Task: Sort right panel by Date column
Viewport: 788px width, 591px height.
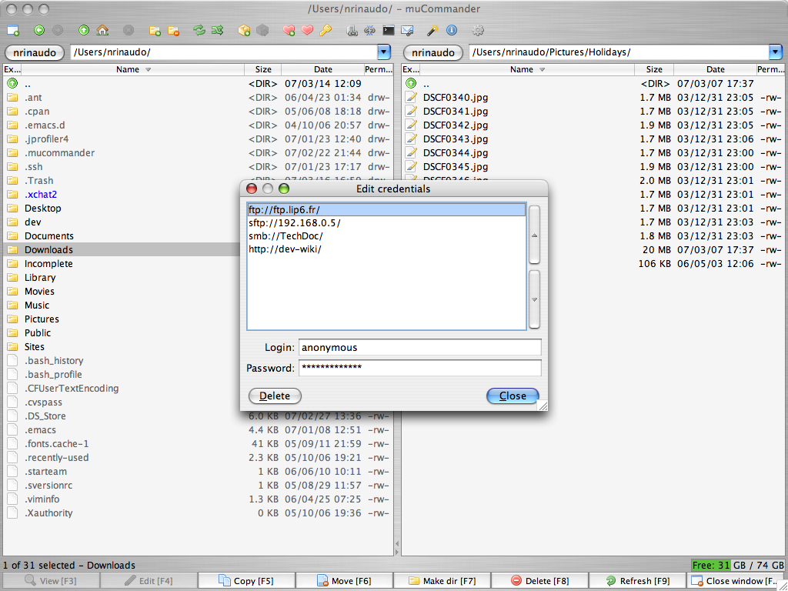Action: click(x=715, y=69)
